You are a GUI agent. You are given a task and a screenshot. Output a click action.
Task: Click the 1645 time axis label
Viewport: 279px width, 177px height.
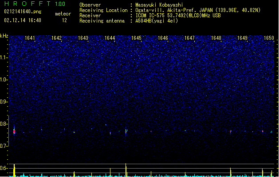[x=136, y=38]
